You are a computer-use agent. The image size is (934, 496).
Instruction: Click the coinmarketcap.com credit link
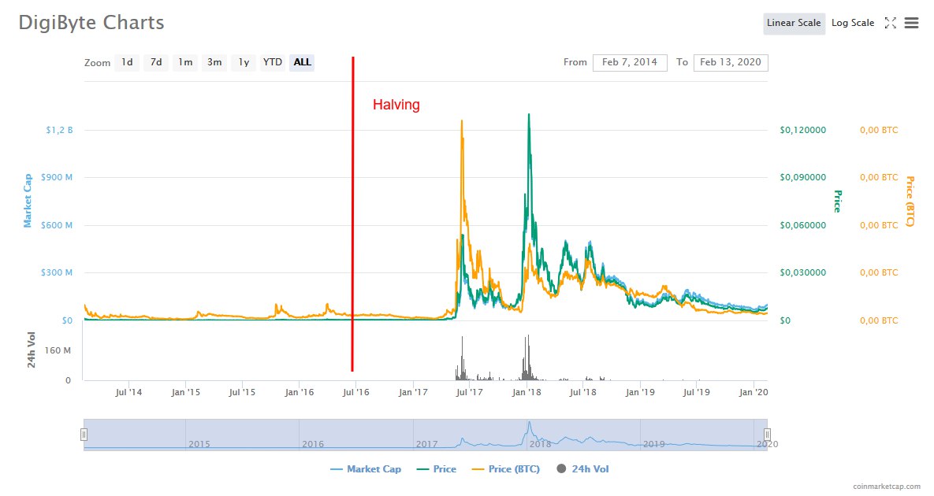pyautogui.click(x=887, y=487)
